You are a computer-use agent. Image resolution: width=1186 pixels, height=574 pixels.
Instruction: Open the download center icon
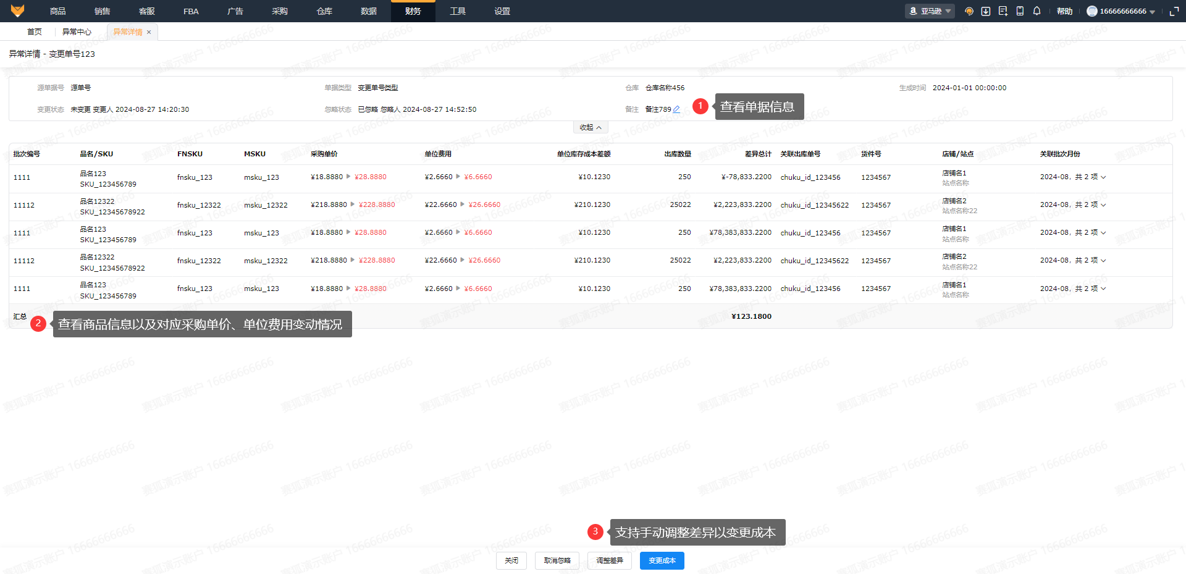point(986,11)
